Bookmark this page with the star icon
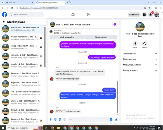 [x=149, y=8]
